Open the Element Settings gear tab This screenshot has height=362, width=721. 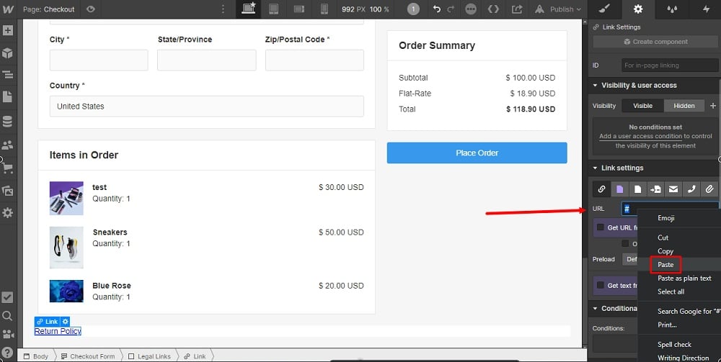[638, 9]
